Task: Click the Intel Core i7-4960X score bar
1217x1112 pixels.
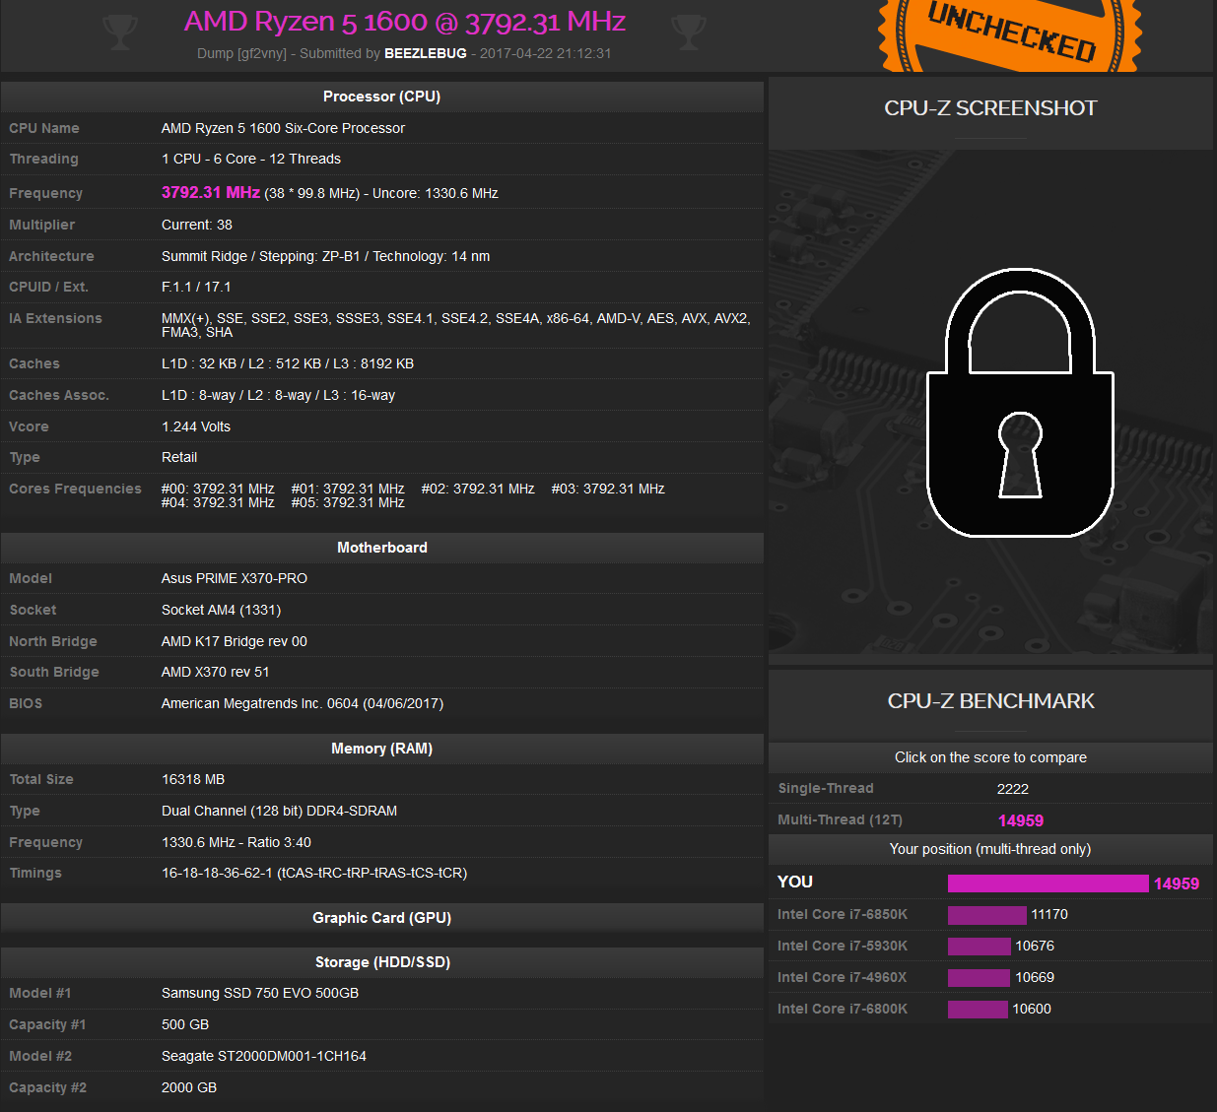Action: [x=979, y=978]
